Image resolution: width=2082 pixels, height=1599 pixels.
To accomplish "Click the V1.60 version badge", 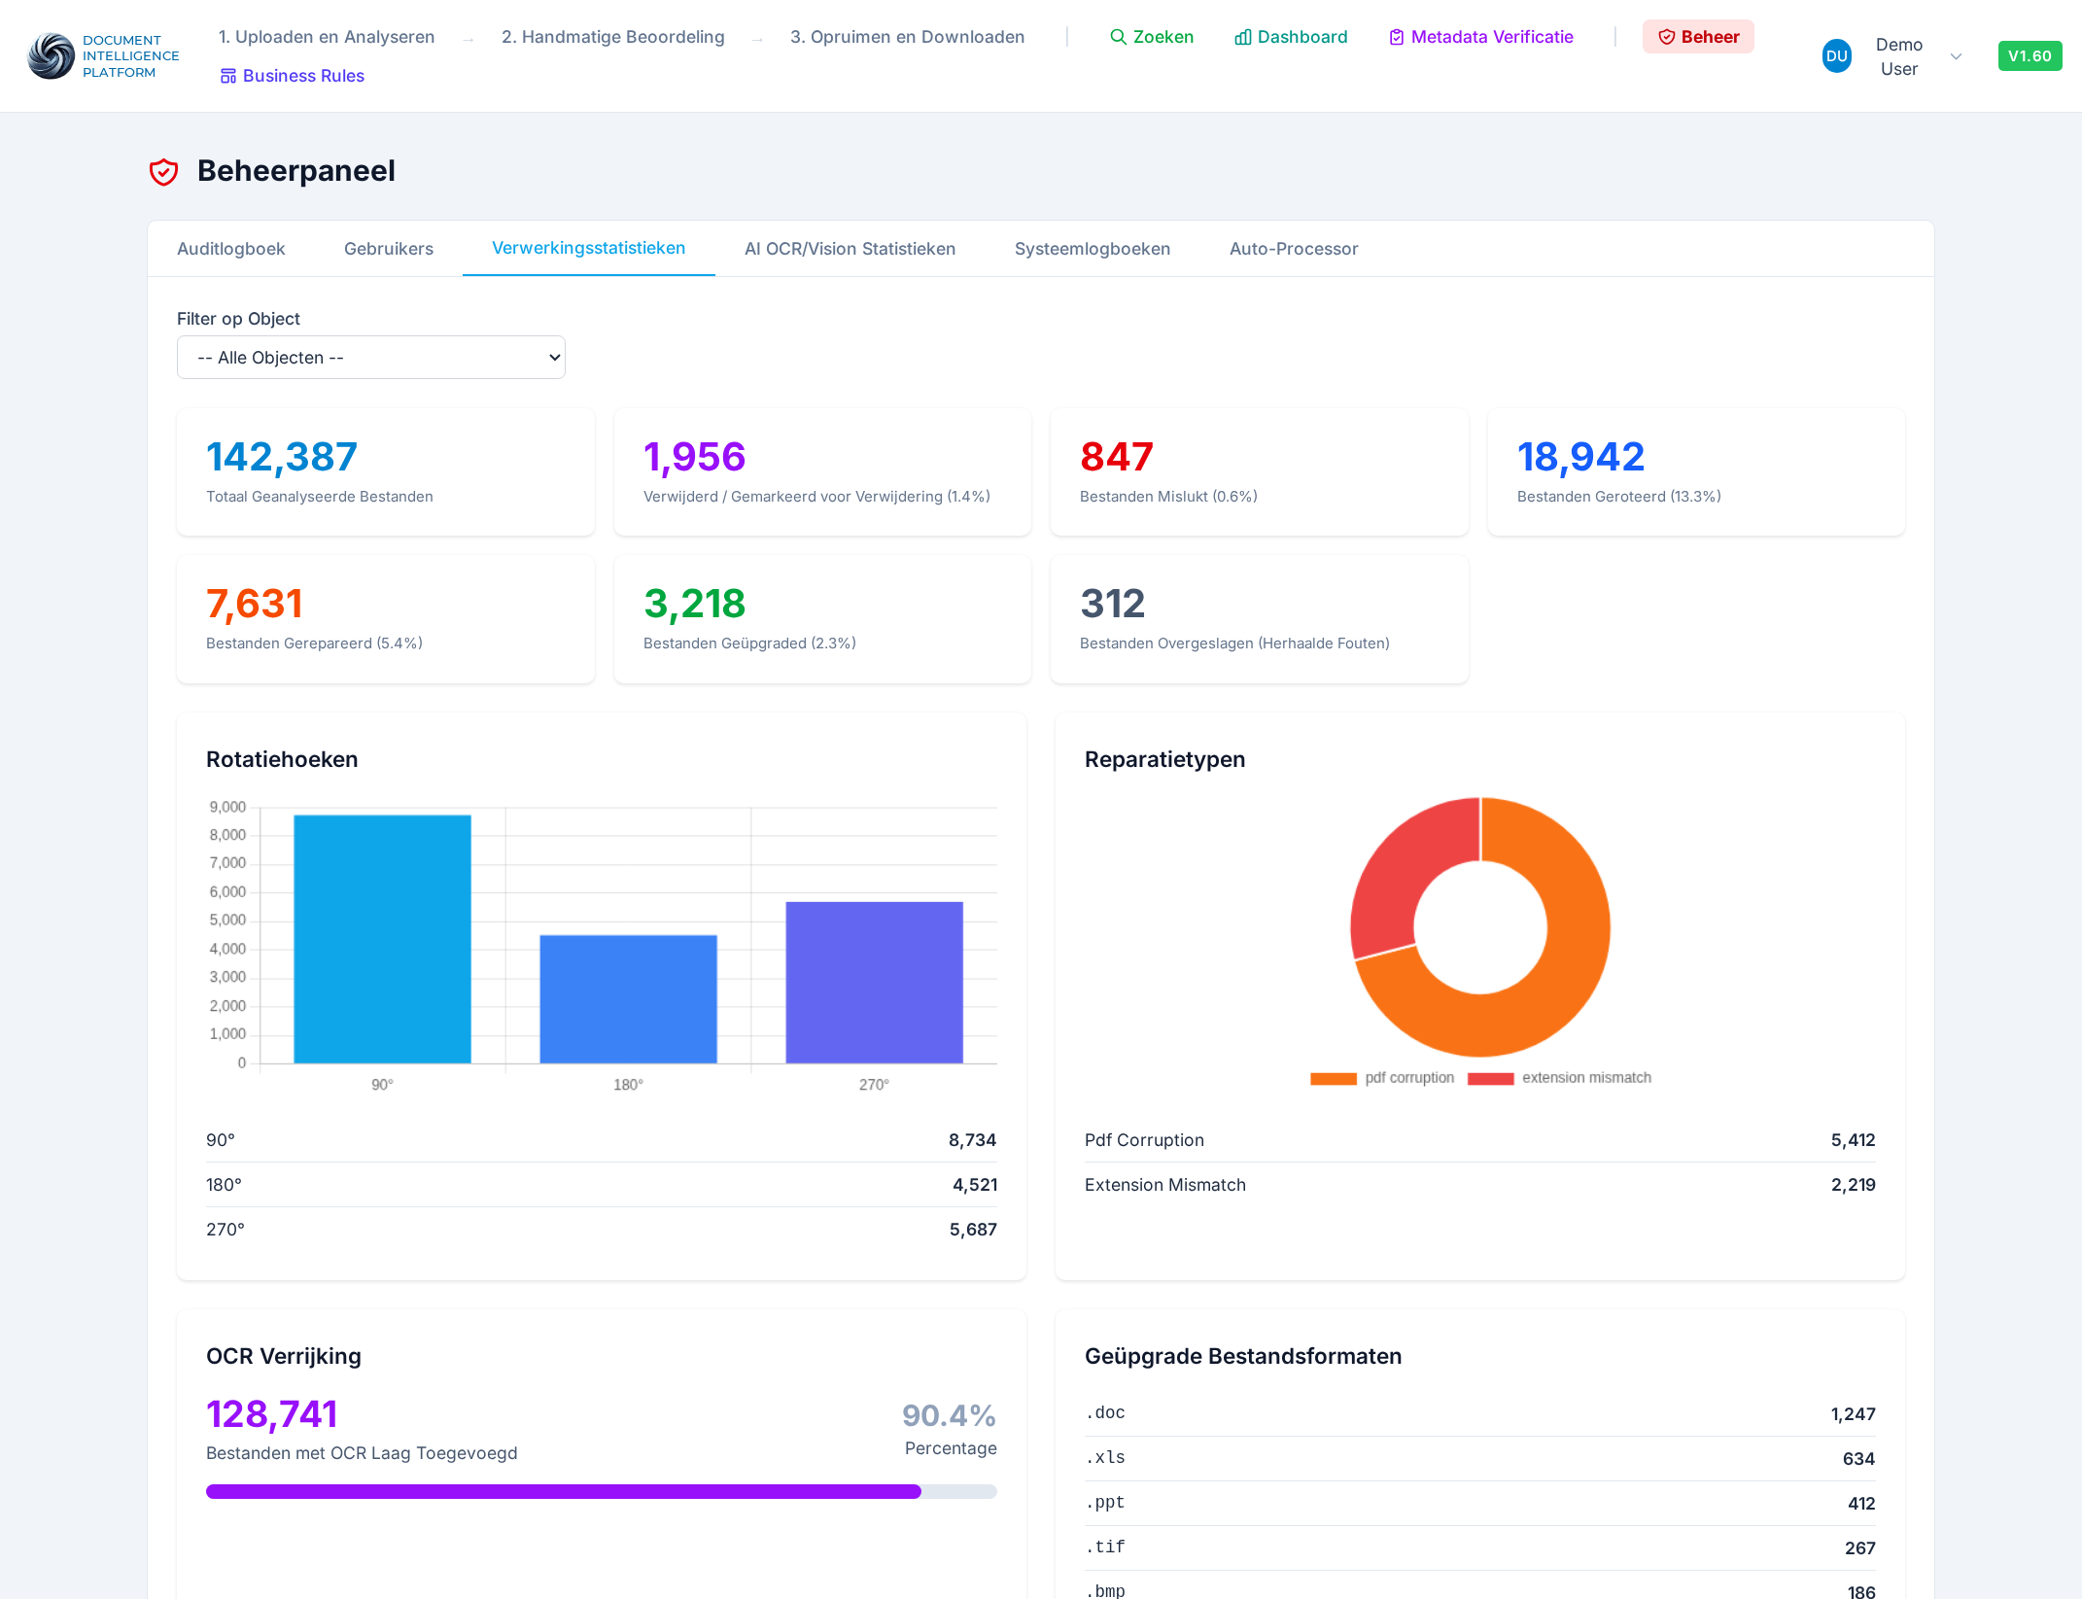I will (x=2030, y=56).
